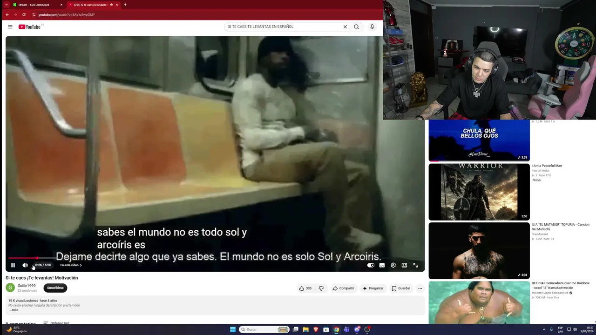Show hidden system tray icons
Image resolution: width=596 pixels, height=335 pixels.
click(544, 329)
